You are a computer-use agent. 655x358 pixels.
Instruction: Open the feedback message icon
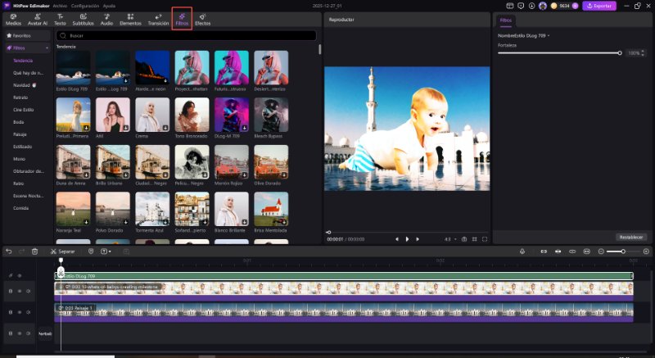521,6
